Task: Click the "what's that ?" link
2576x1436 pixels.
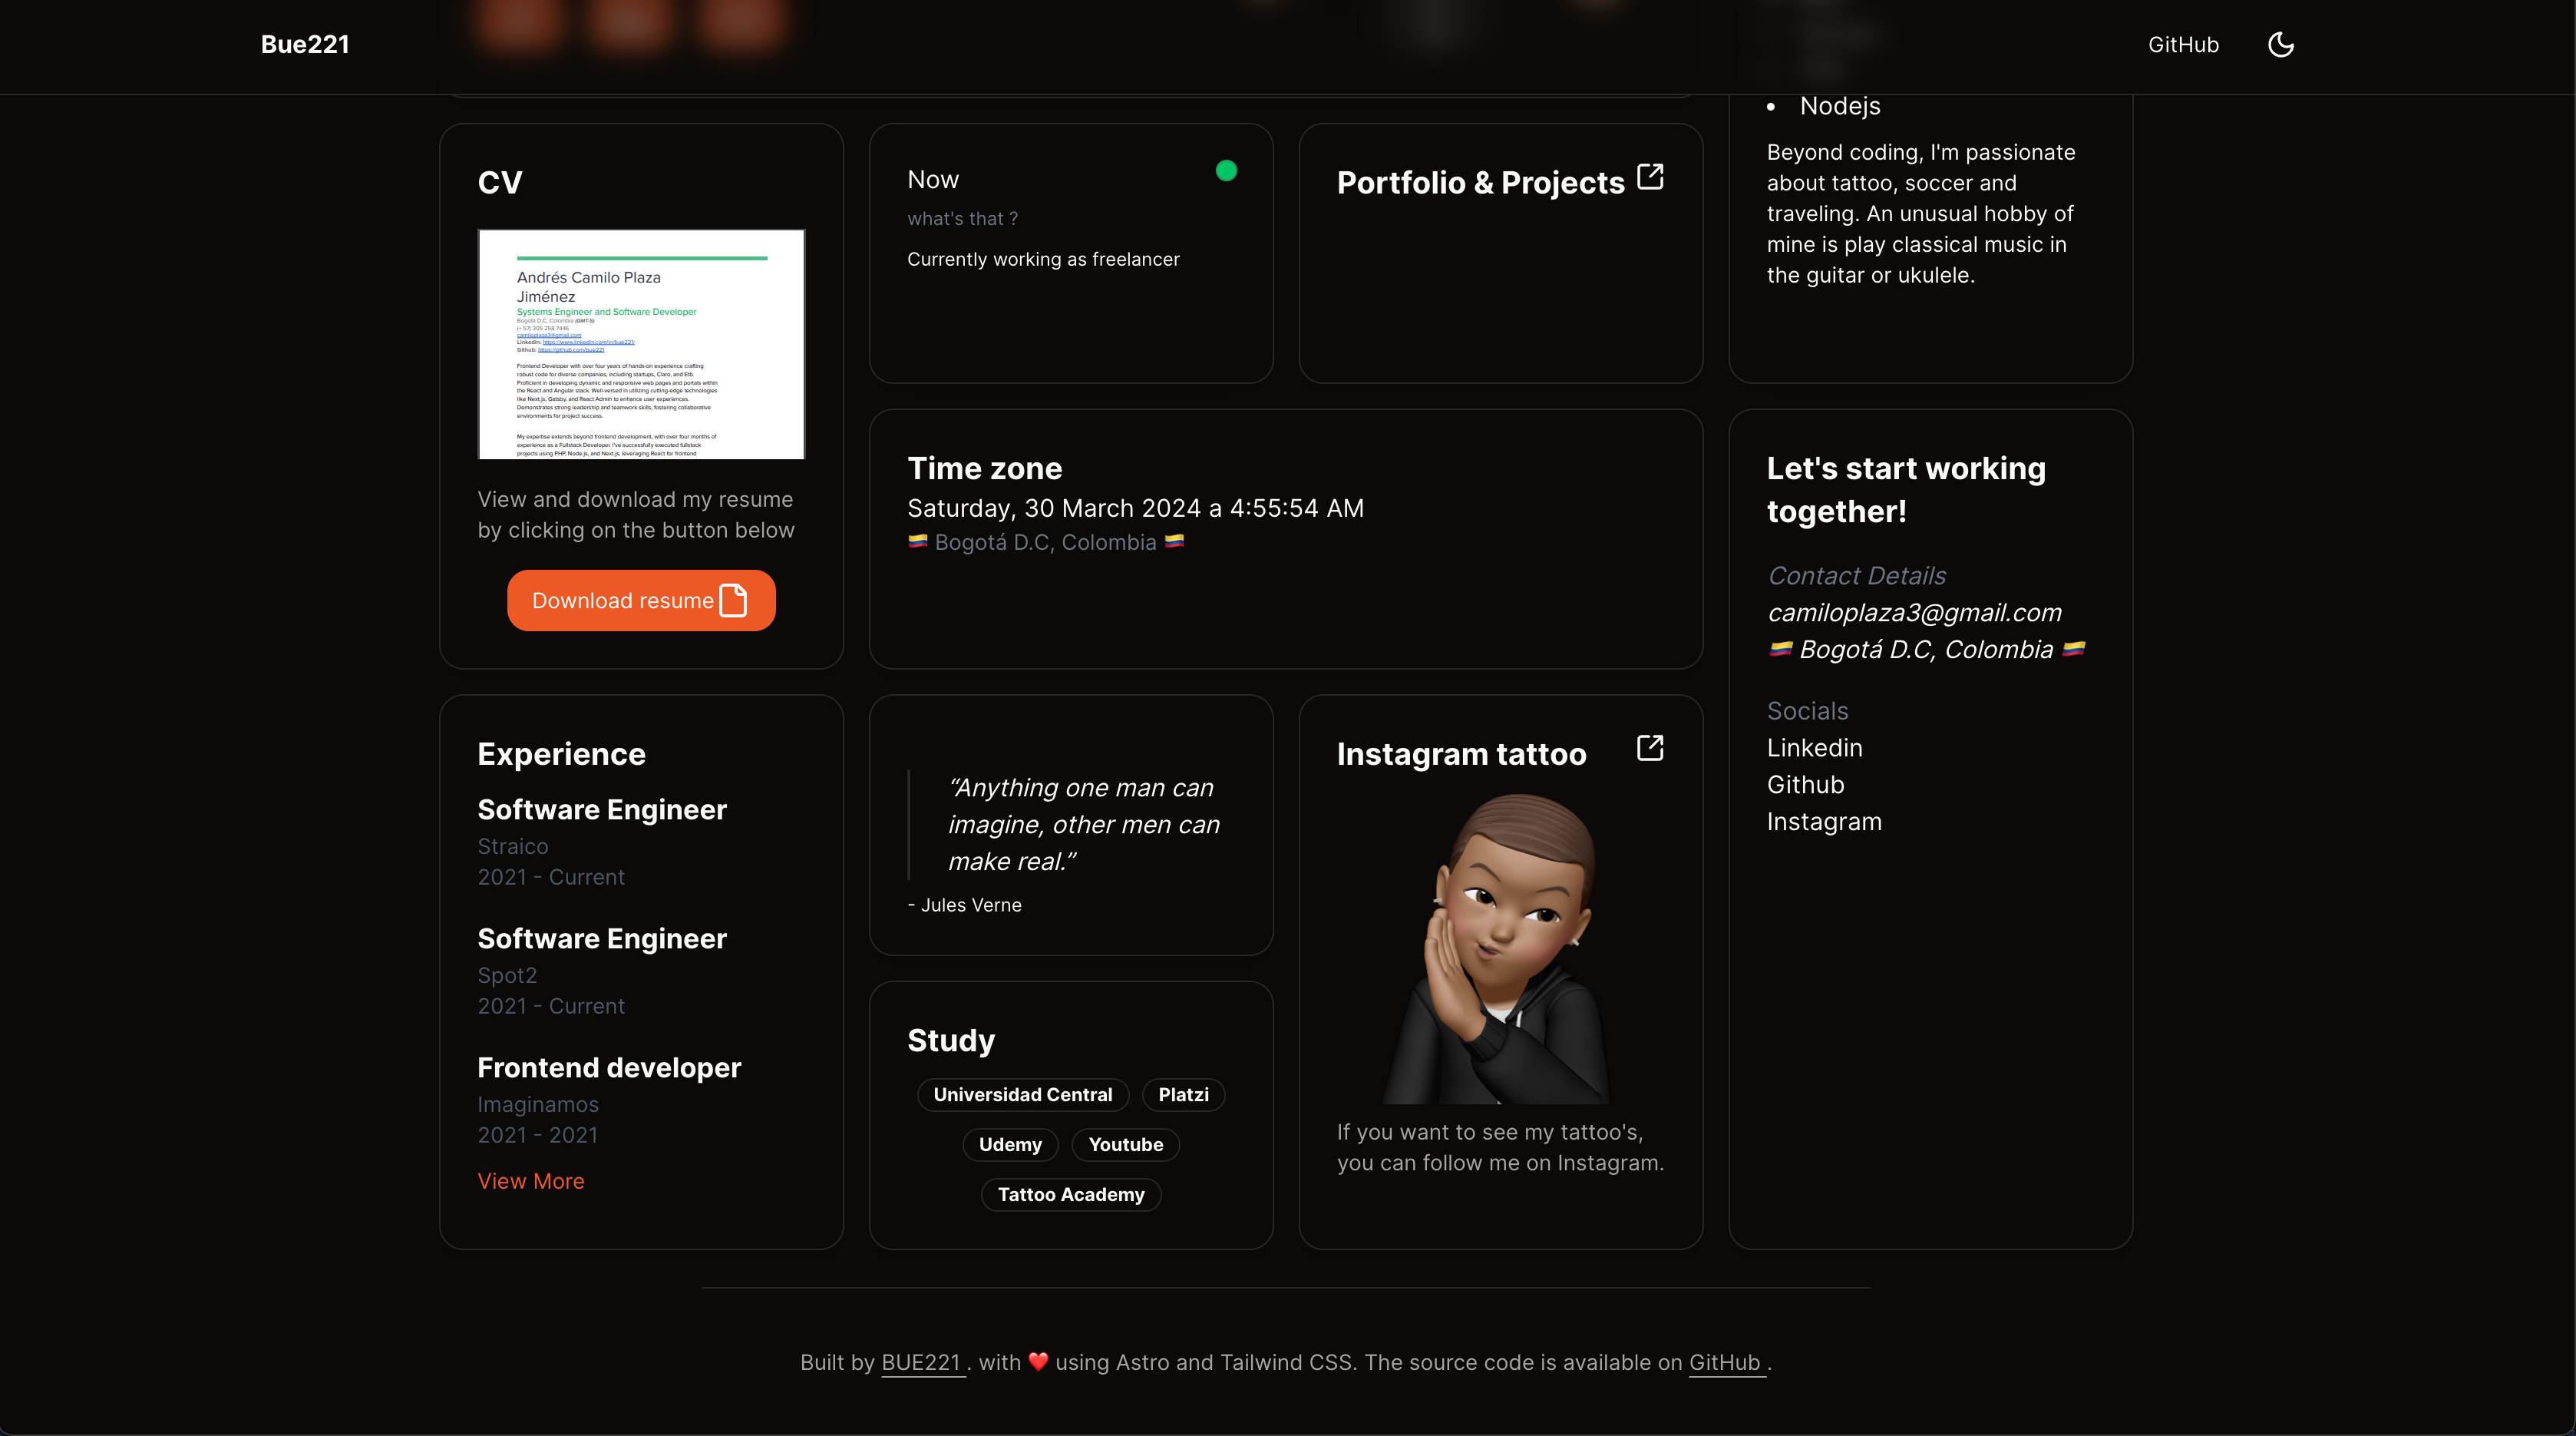Action: [962, 218]
